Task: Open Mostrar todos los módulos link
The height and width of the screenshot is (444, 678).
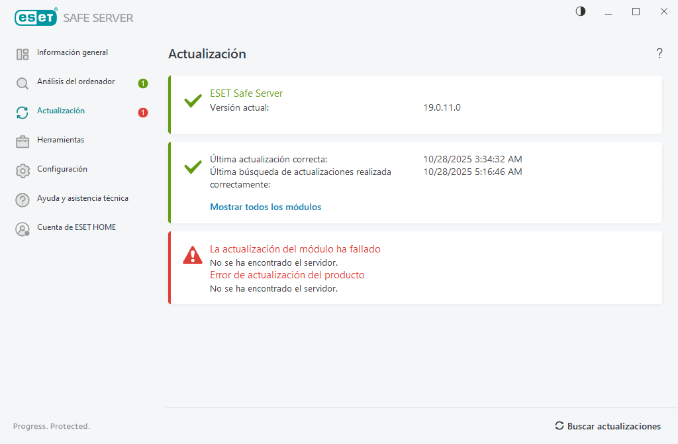Action: click(265, 207)
